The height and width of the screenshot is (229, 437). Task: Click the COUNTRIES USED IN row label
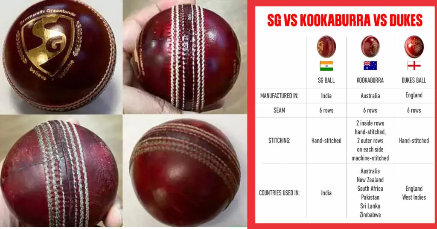point(279,193)
